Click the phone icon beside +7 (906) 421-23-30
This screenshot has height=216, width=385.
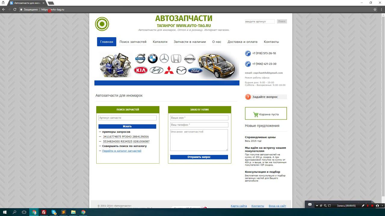[248, 64]
